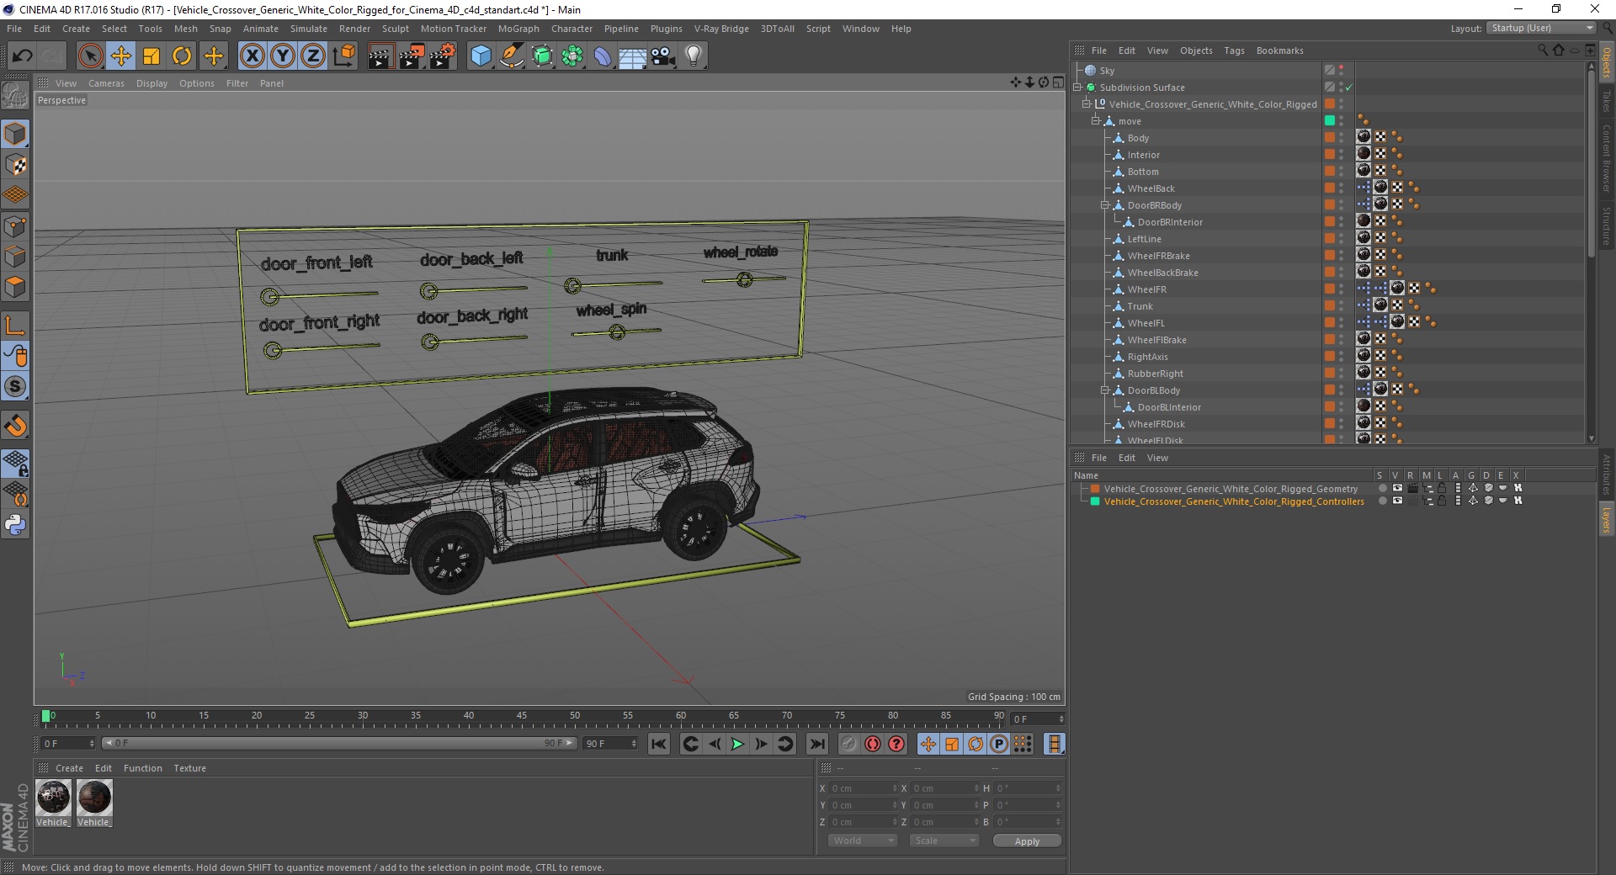Screen dimensions: 1616x875
Task: Toggle Geometry layer Solo toggle
Action: click(x=1382, y=488)
